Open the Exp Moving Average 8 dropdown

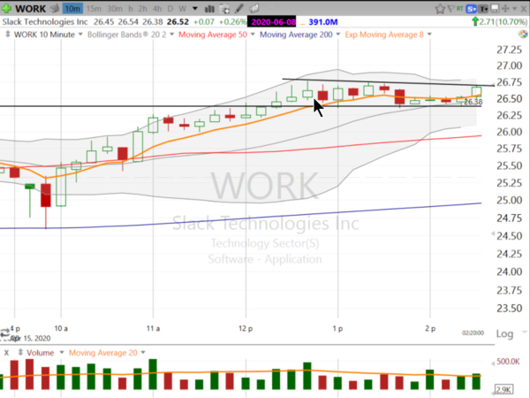pyautogui.click(x=429, y=34)
